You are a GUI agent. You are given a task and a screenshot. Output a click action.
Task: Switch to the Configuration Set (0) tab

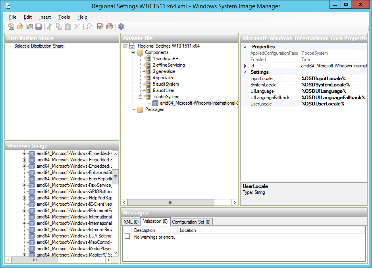191,222
